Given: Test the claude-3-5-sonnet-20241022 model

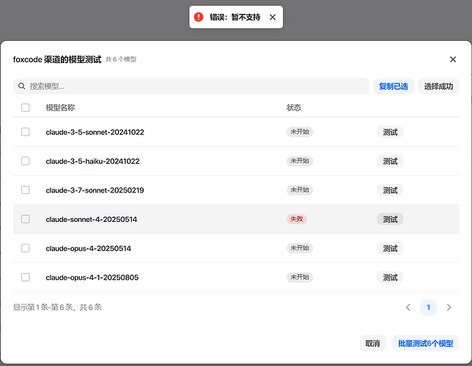Looking at the screenshot, I should [390, 132].
